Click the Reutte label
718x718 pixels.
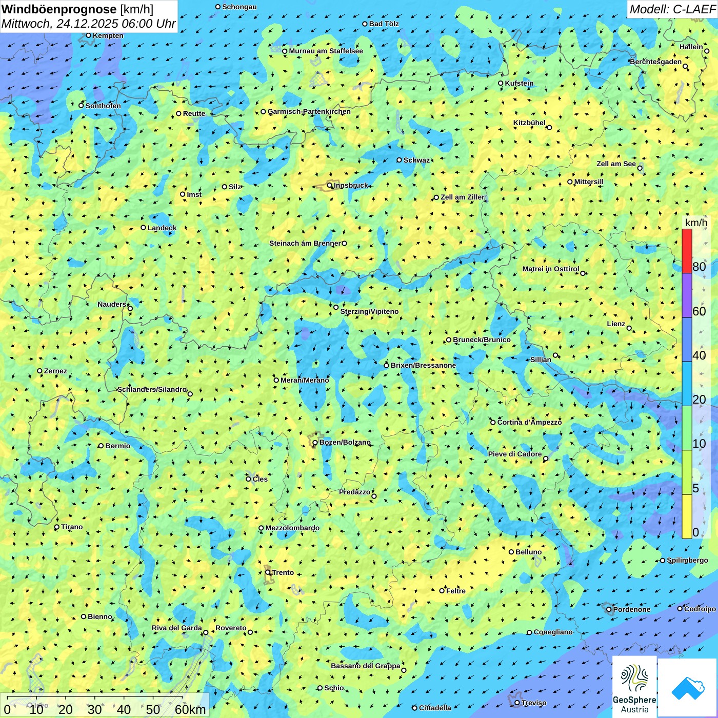194,113
